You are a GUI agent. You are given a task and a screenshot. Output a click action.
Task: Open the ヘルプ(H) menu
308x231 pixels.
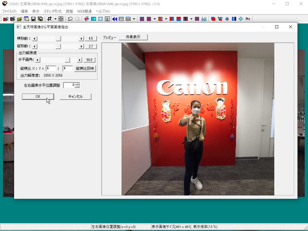[x=103, y=11]
